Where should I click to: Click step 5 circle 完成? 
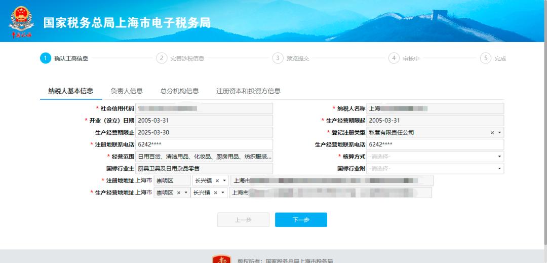(486, 58)
